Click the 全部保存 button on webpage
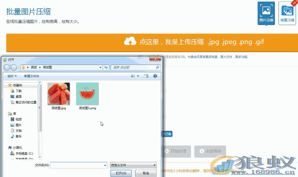The height and width of the screenshot is (177, 298). (x=210, y=151)
